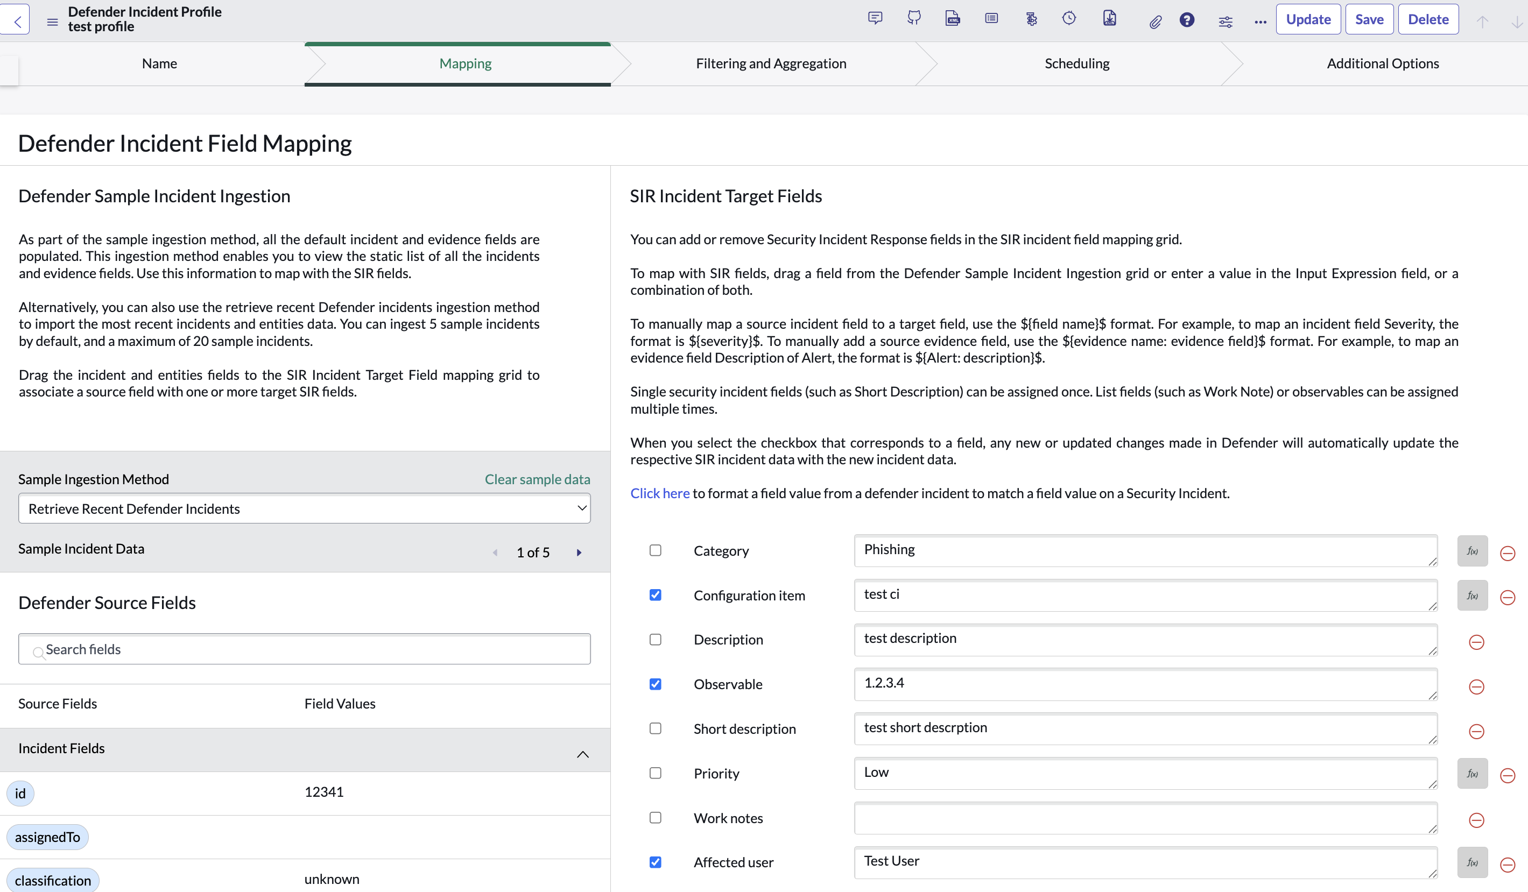The height and width of the screenshot is (892, 1528).
Task: Show the next sample incident
Action: pos(579,553)
